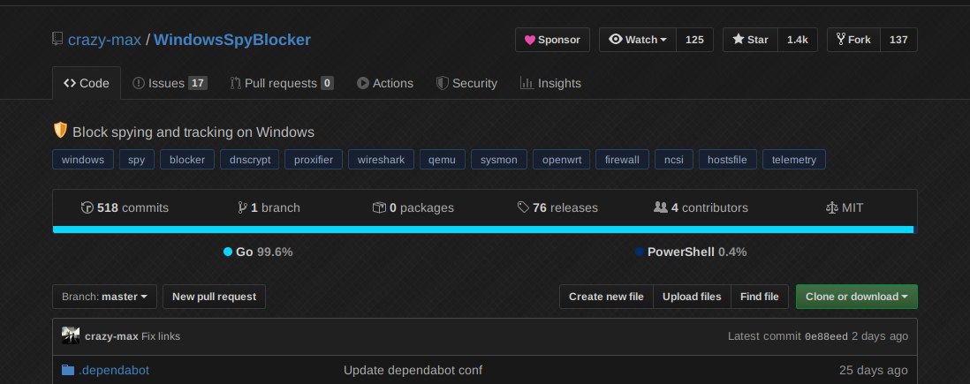Switch to the Code tab

87,84
